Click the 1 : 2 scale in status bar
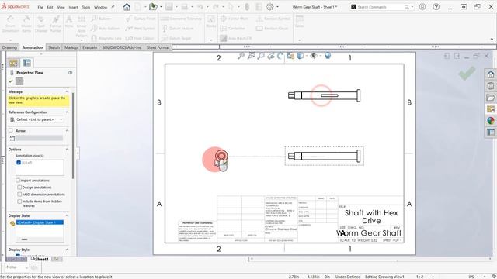Image resolution: width=497 pixels, height=279 pixels. pos(419,277)
